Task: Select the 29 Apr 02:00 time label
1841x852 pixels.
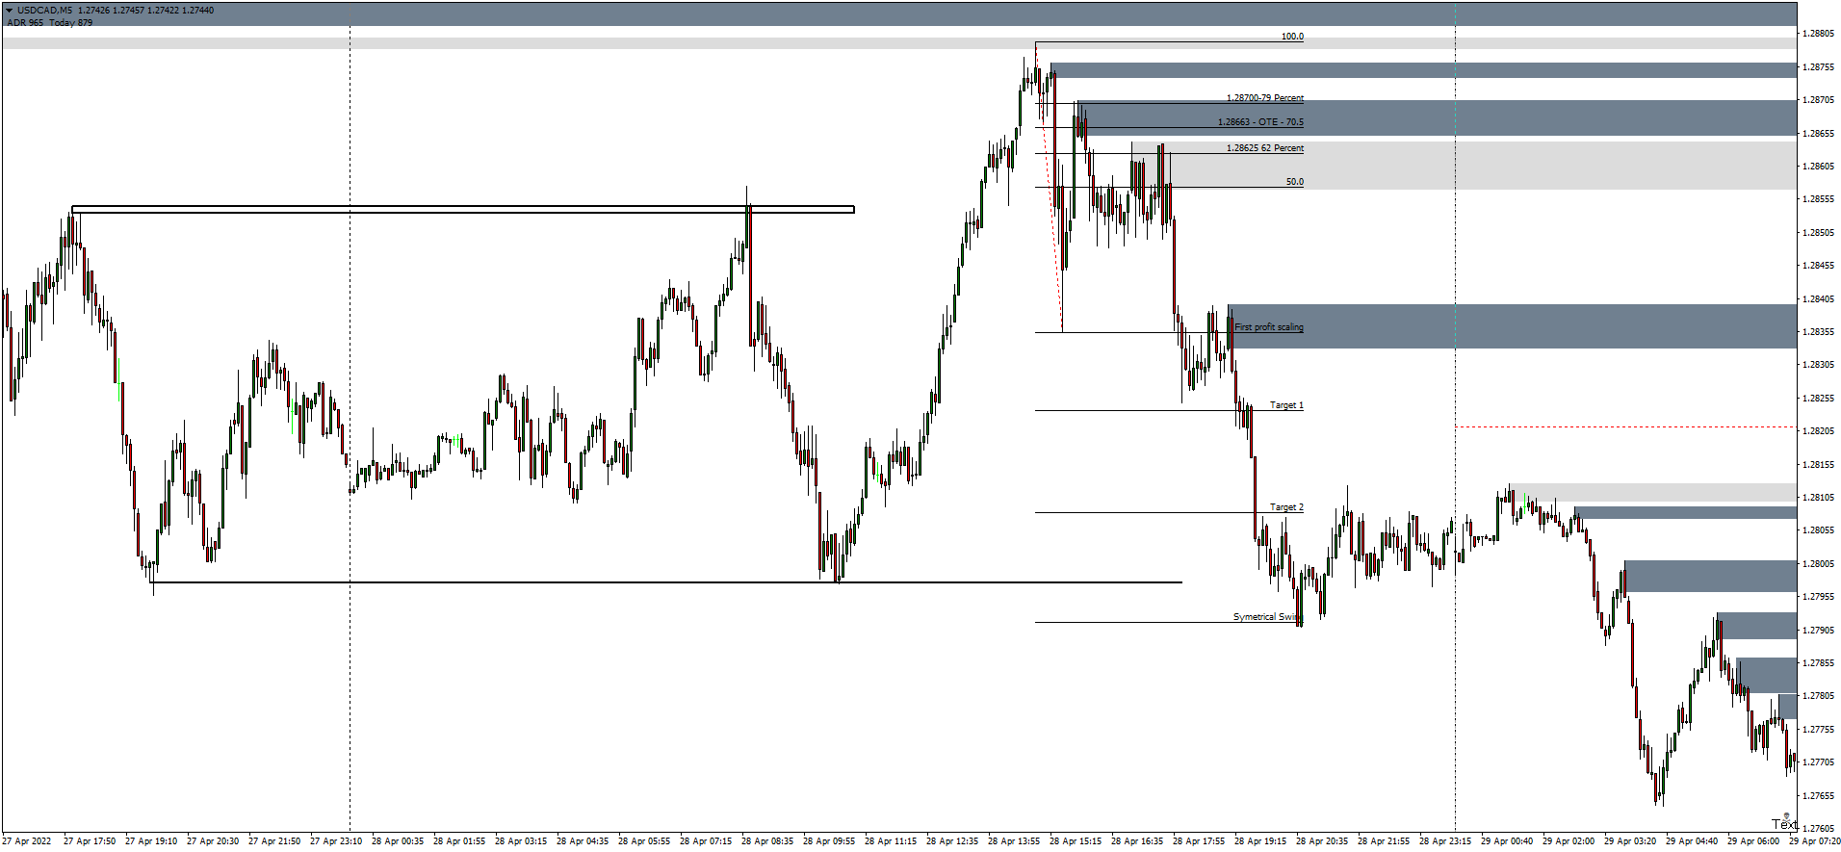Action: 1569,841
